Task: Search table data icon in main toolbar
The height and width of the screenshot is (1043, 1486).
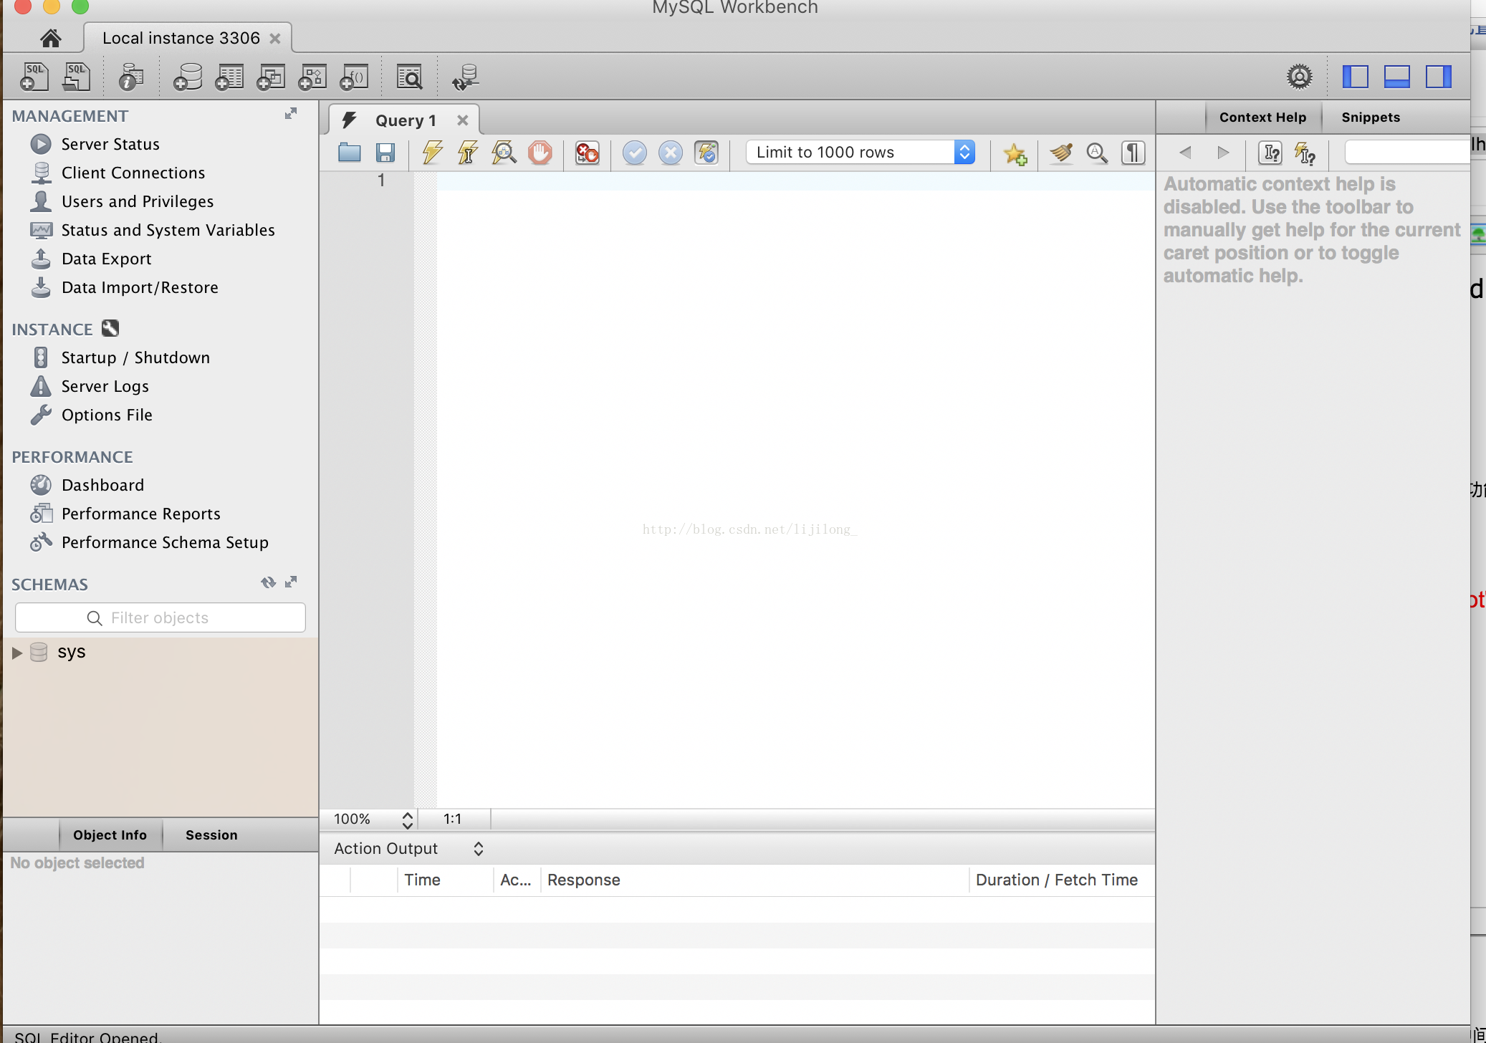Action: tap(410, 77)
